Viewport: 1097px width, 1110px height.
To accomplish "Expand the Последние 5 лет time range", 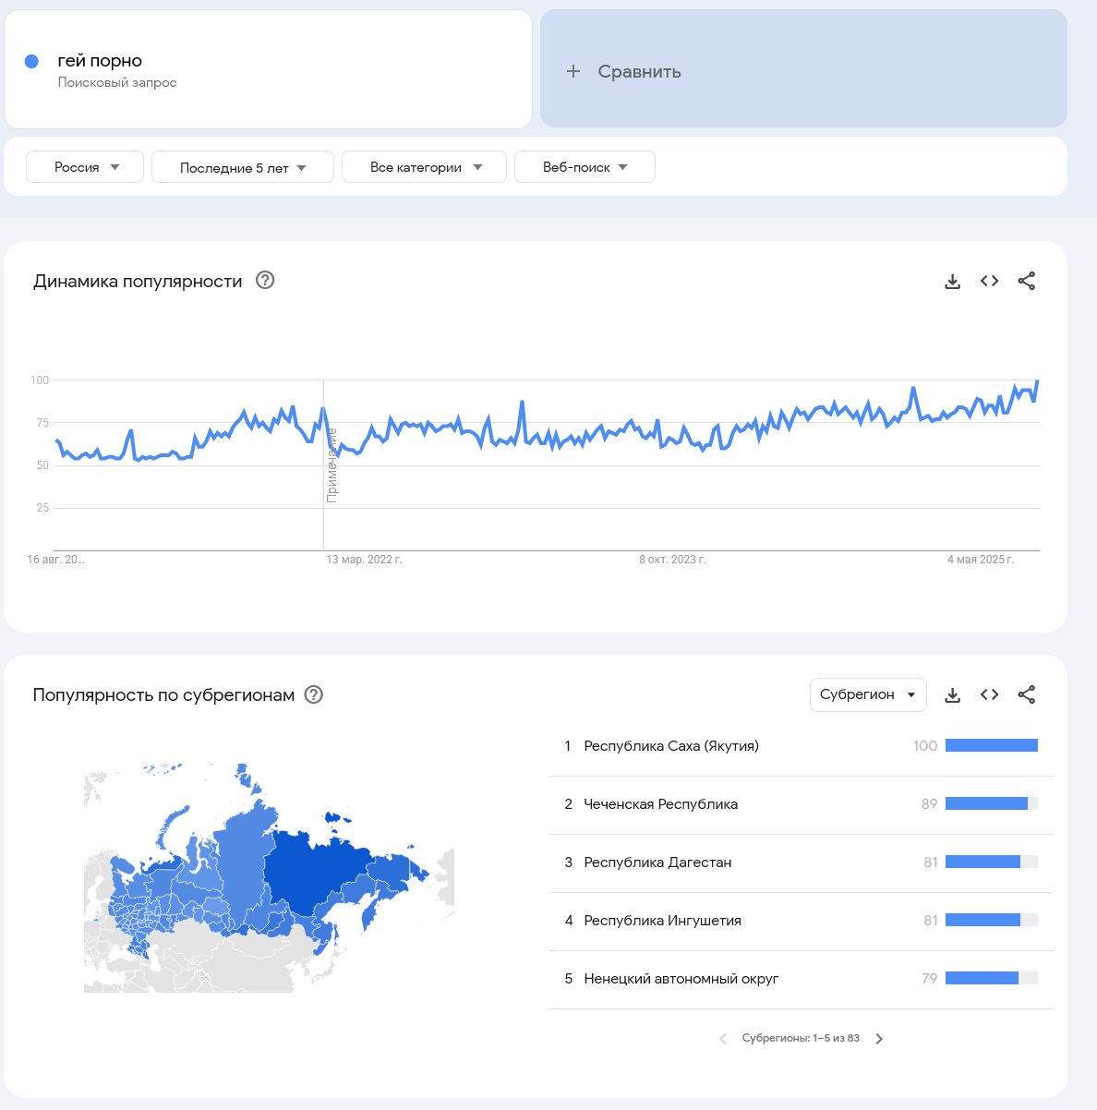I will [x=242, y=167].
